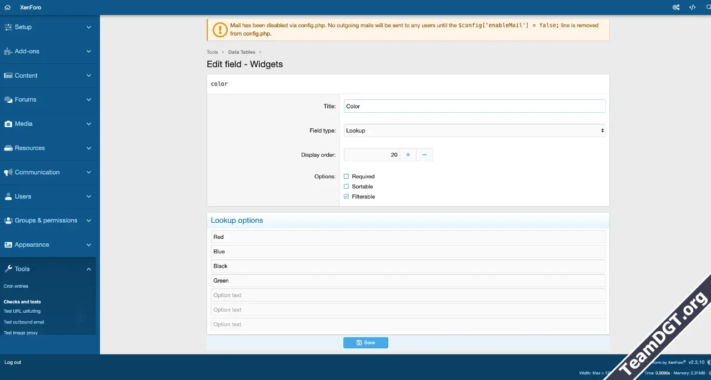Click the home icon in the header
Image resolution: width=711 pixels, height=380 pixels.
coord(7,7)
